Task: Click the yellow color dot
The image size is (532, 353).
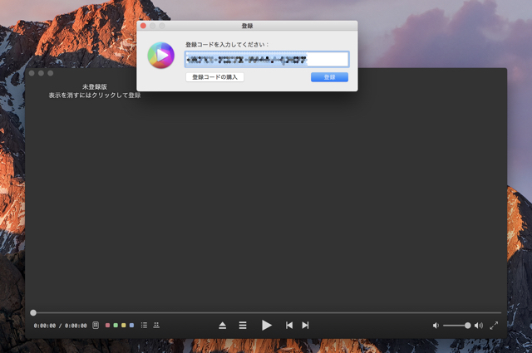Action: point(123,326)
